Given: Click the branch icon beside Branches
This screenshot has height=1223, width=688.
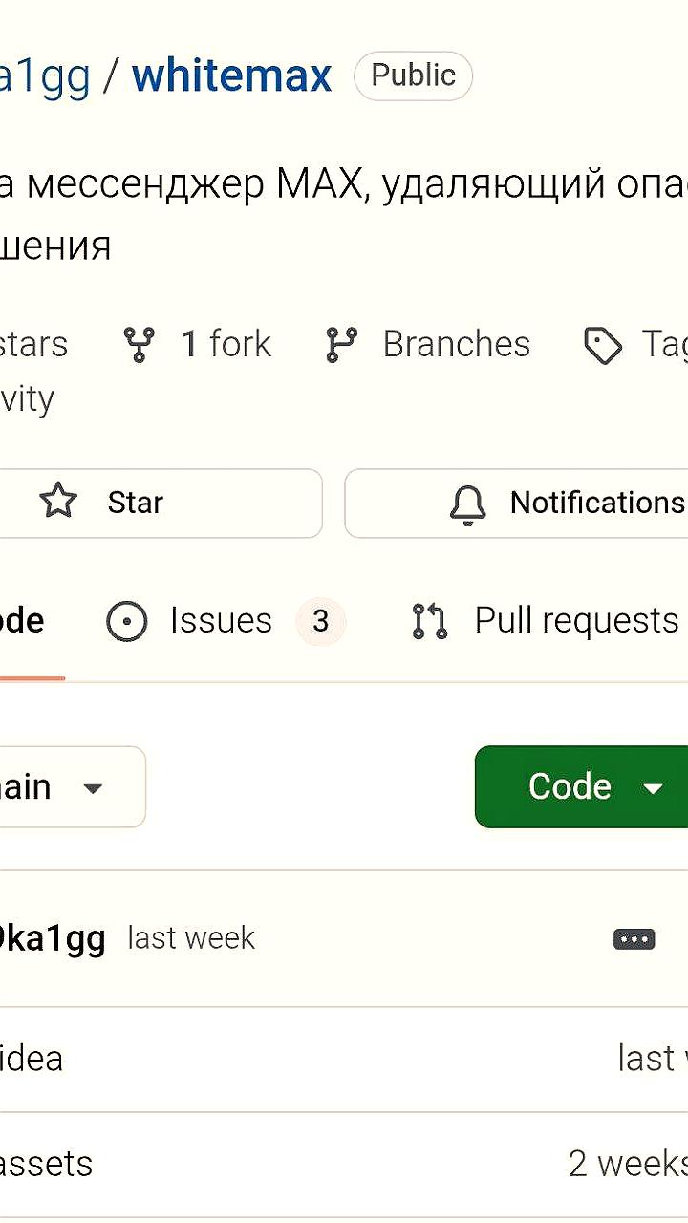Looking at the screenshot, I should pyautogui.click(x=341, y=344).
